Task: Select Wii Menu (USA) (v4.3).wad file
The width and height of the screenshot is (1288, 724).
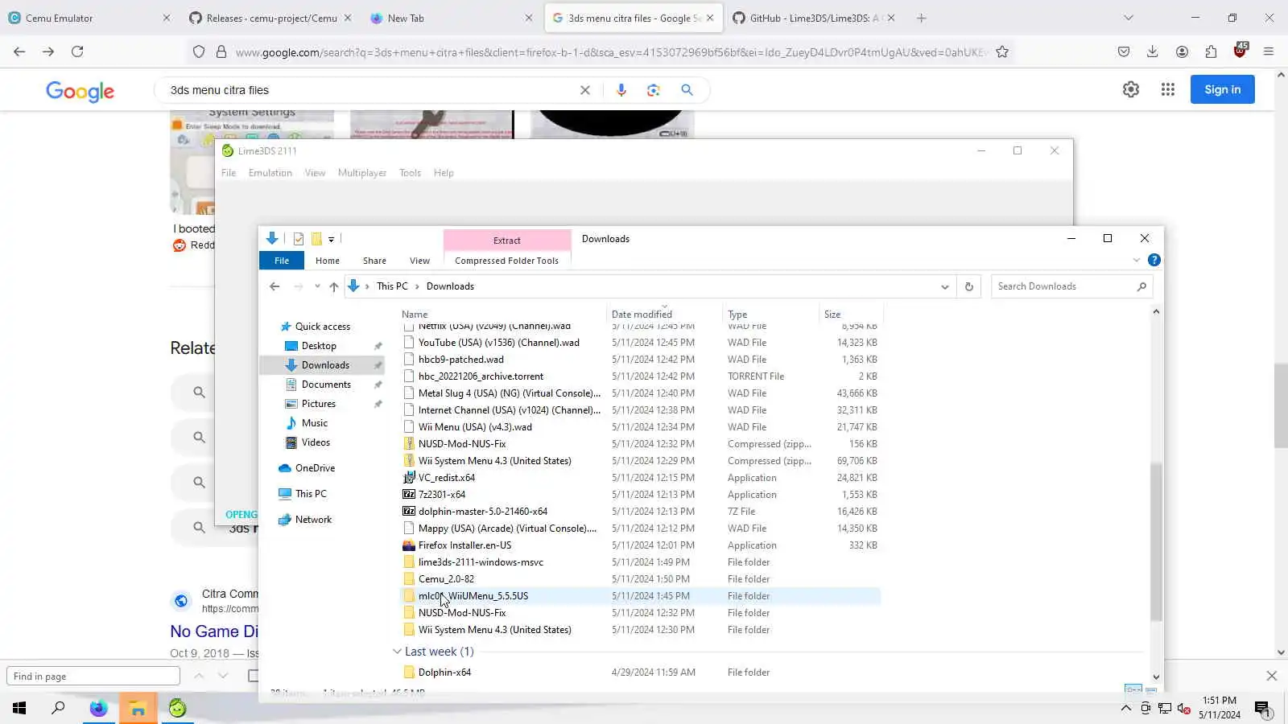Action: 475,427
